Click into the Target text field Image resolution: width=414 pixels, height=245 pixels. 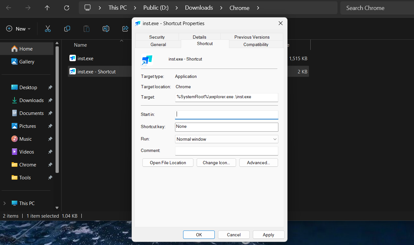tap(226, 97)
